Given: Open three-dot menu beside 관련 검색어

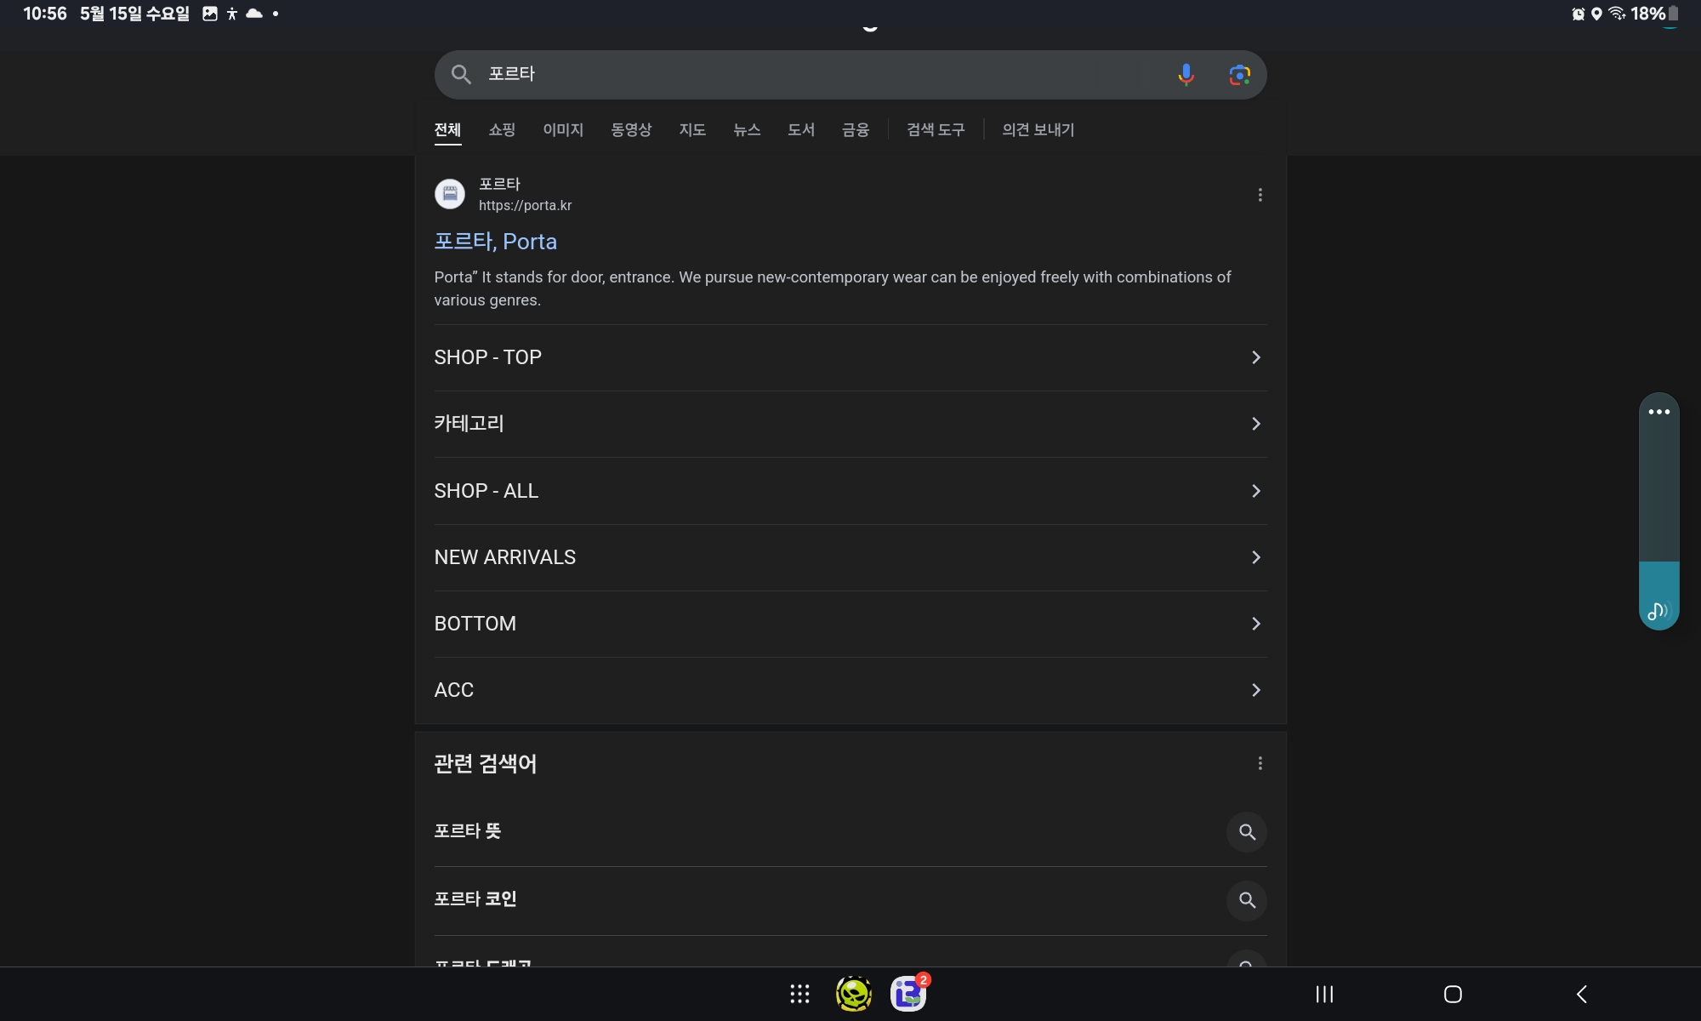Looking at the screenshot, I should pyautogui.click(x=1260, y=763).
